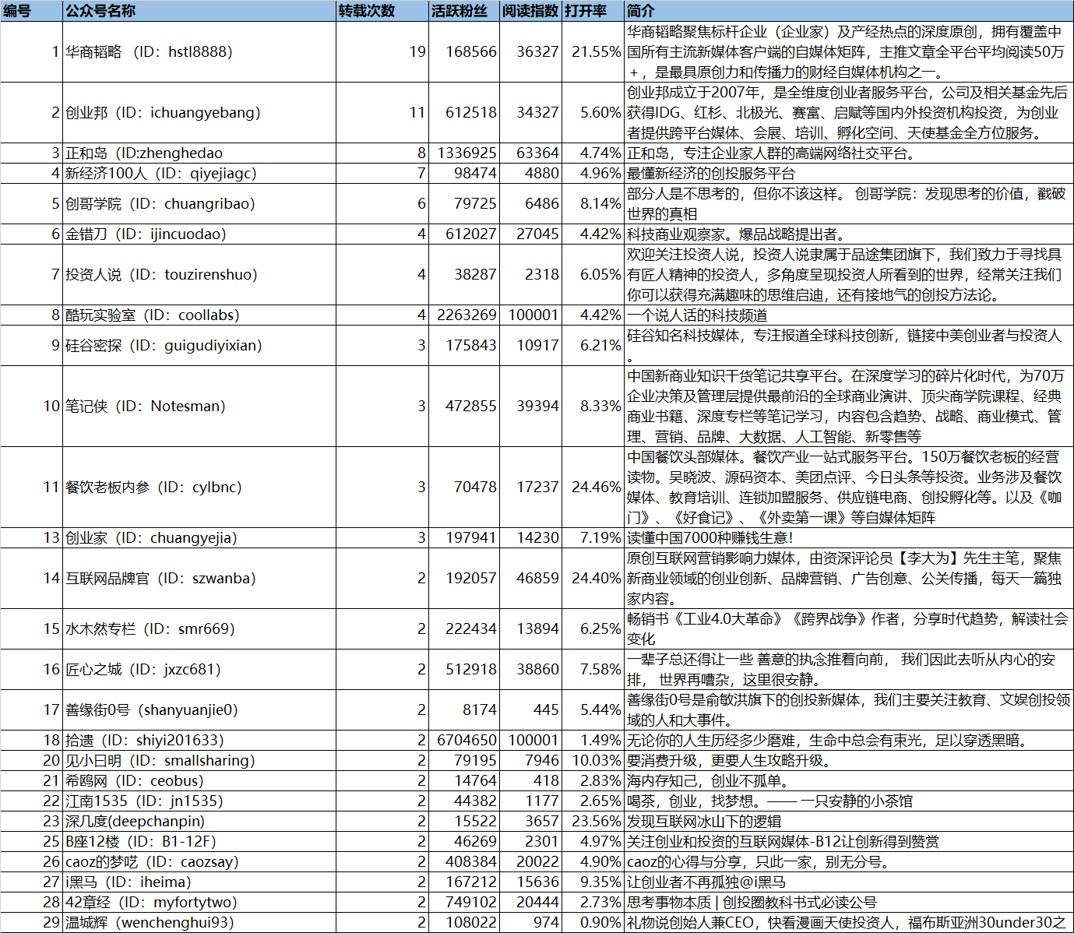Select the 硅谷密探 description cell

(847, 345)
